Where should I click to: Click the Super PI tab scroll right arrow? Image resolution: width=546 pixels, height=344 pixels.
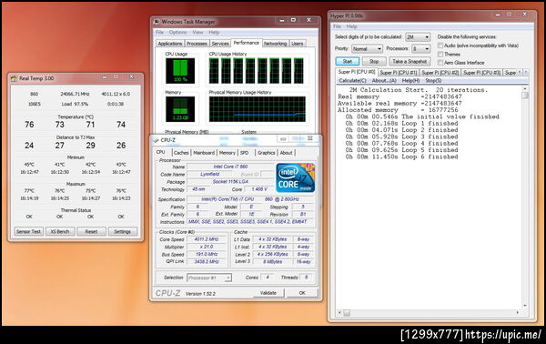click(x=526, y=72)
